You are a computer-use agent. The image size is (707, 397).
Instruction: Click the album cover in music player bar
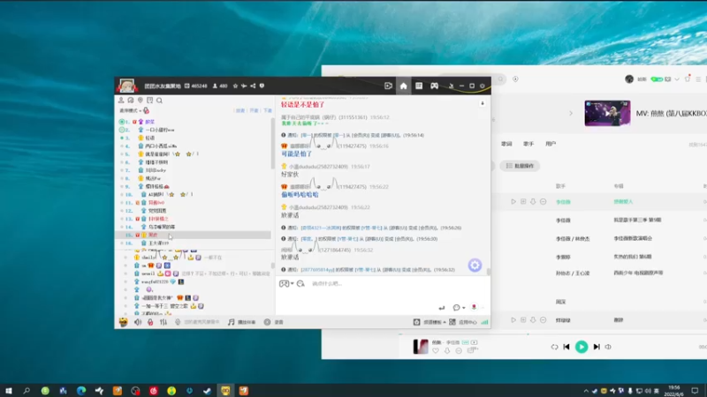click(x=421, y=347)
